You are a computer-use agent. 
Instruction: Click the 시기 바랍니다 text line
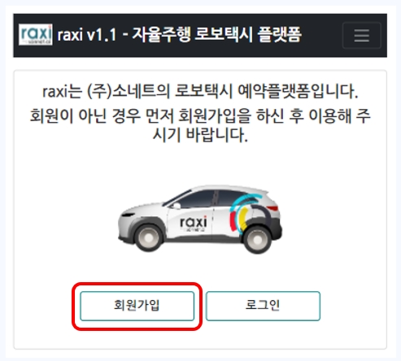[x=200, y=135]
